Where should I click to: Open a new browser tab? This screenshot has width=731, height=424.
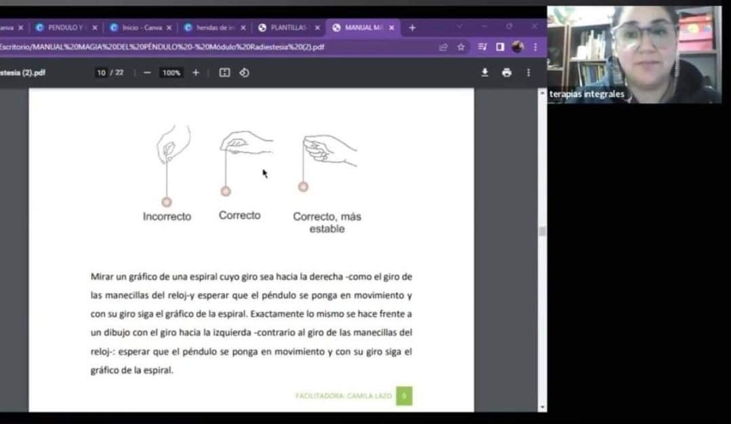pos(412,28)
